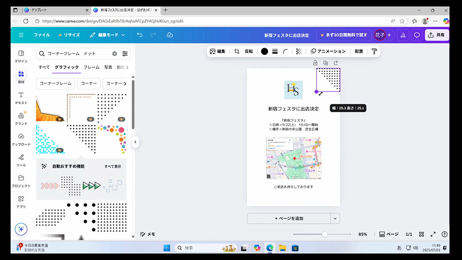Expand the 編集モード dropdown

[x=107, y=35]
